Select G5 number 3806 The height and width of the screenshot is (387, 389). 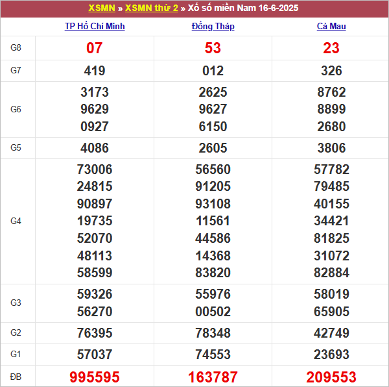pyautogui.click(x=331, y=148)
